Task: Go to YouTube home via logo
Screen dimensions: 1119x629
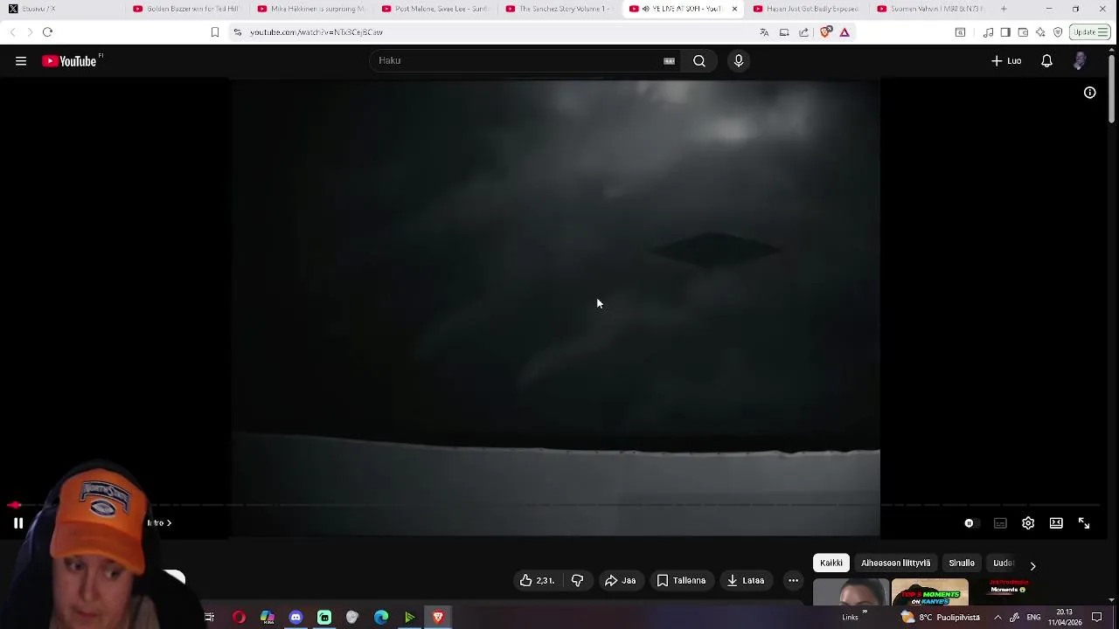Action: tap(70, 61)
